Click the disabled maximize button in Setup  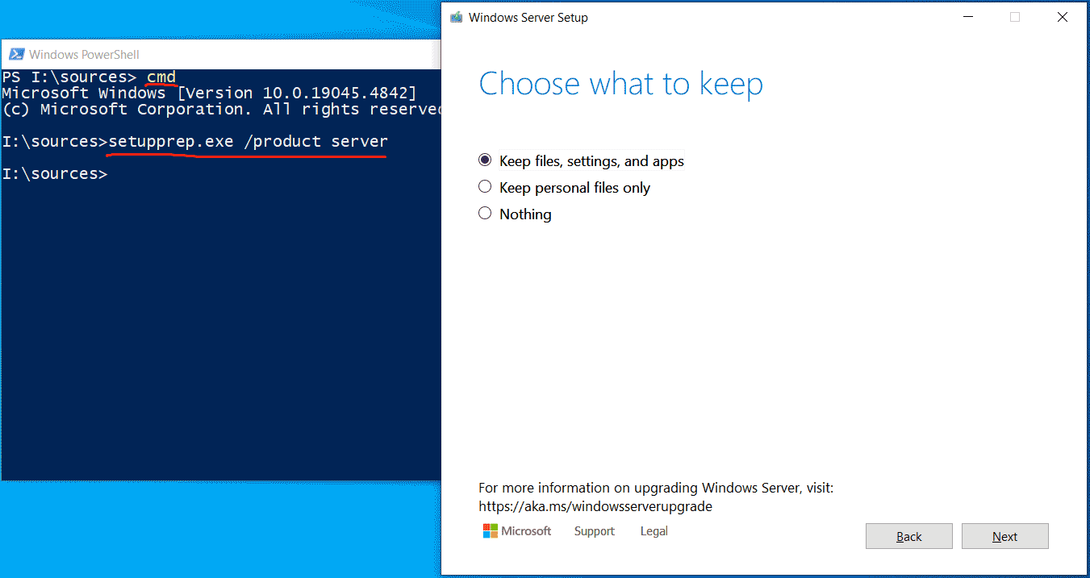click(x=1015, y=17)
